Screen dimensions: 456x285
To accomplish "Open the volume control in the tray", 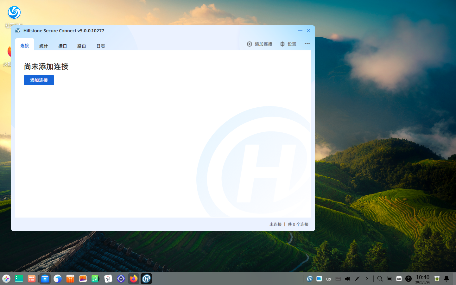I will (x=347, y=279).
